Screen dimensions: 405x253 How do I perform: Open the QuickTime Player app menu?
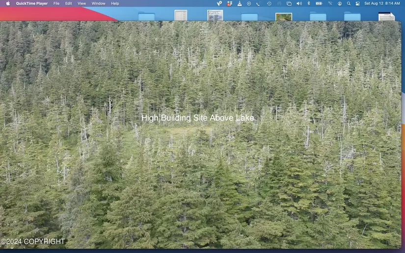coord(31,3)
